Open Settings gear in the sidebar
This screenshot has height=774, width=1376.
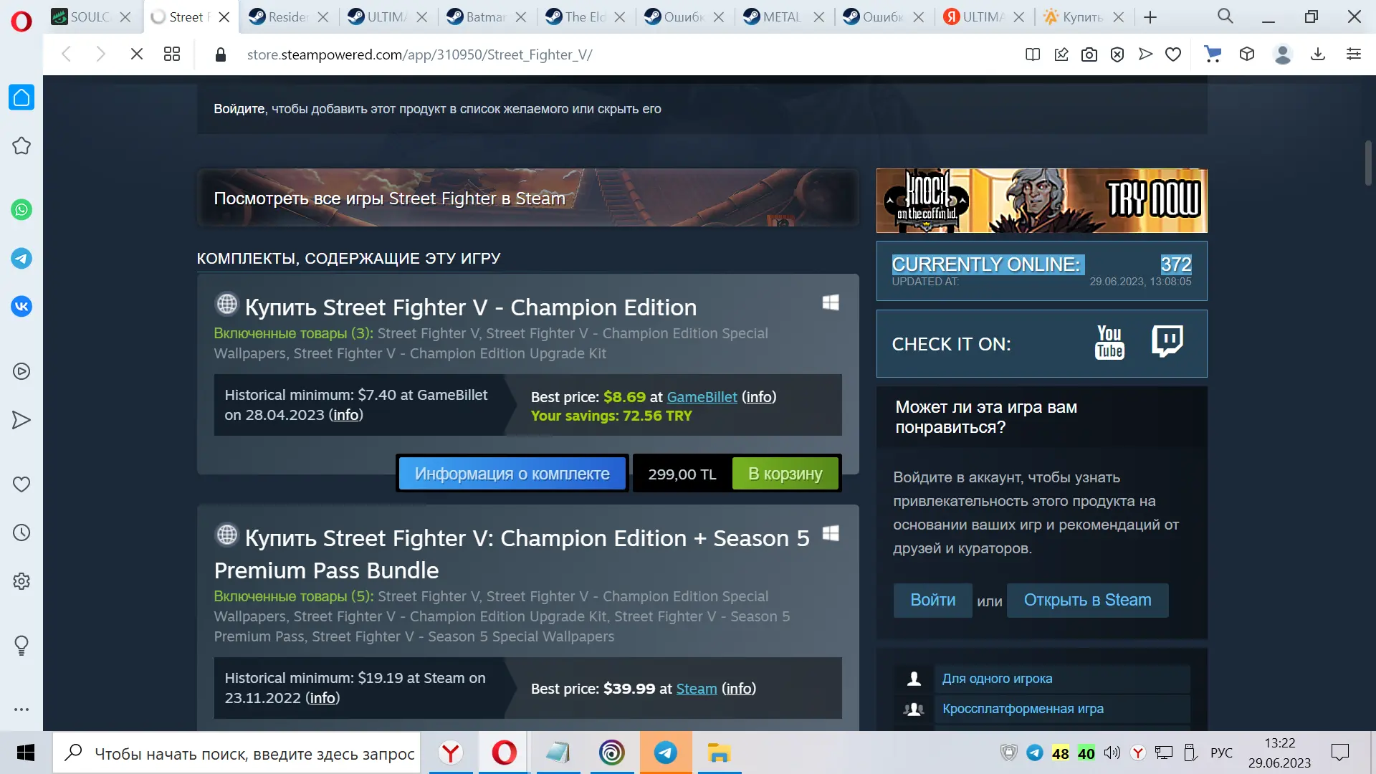pyautogui.click(x=21, y=581)
